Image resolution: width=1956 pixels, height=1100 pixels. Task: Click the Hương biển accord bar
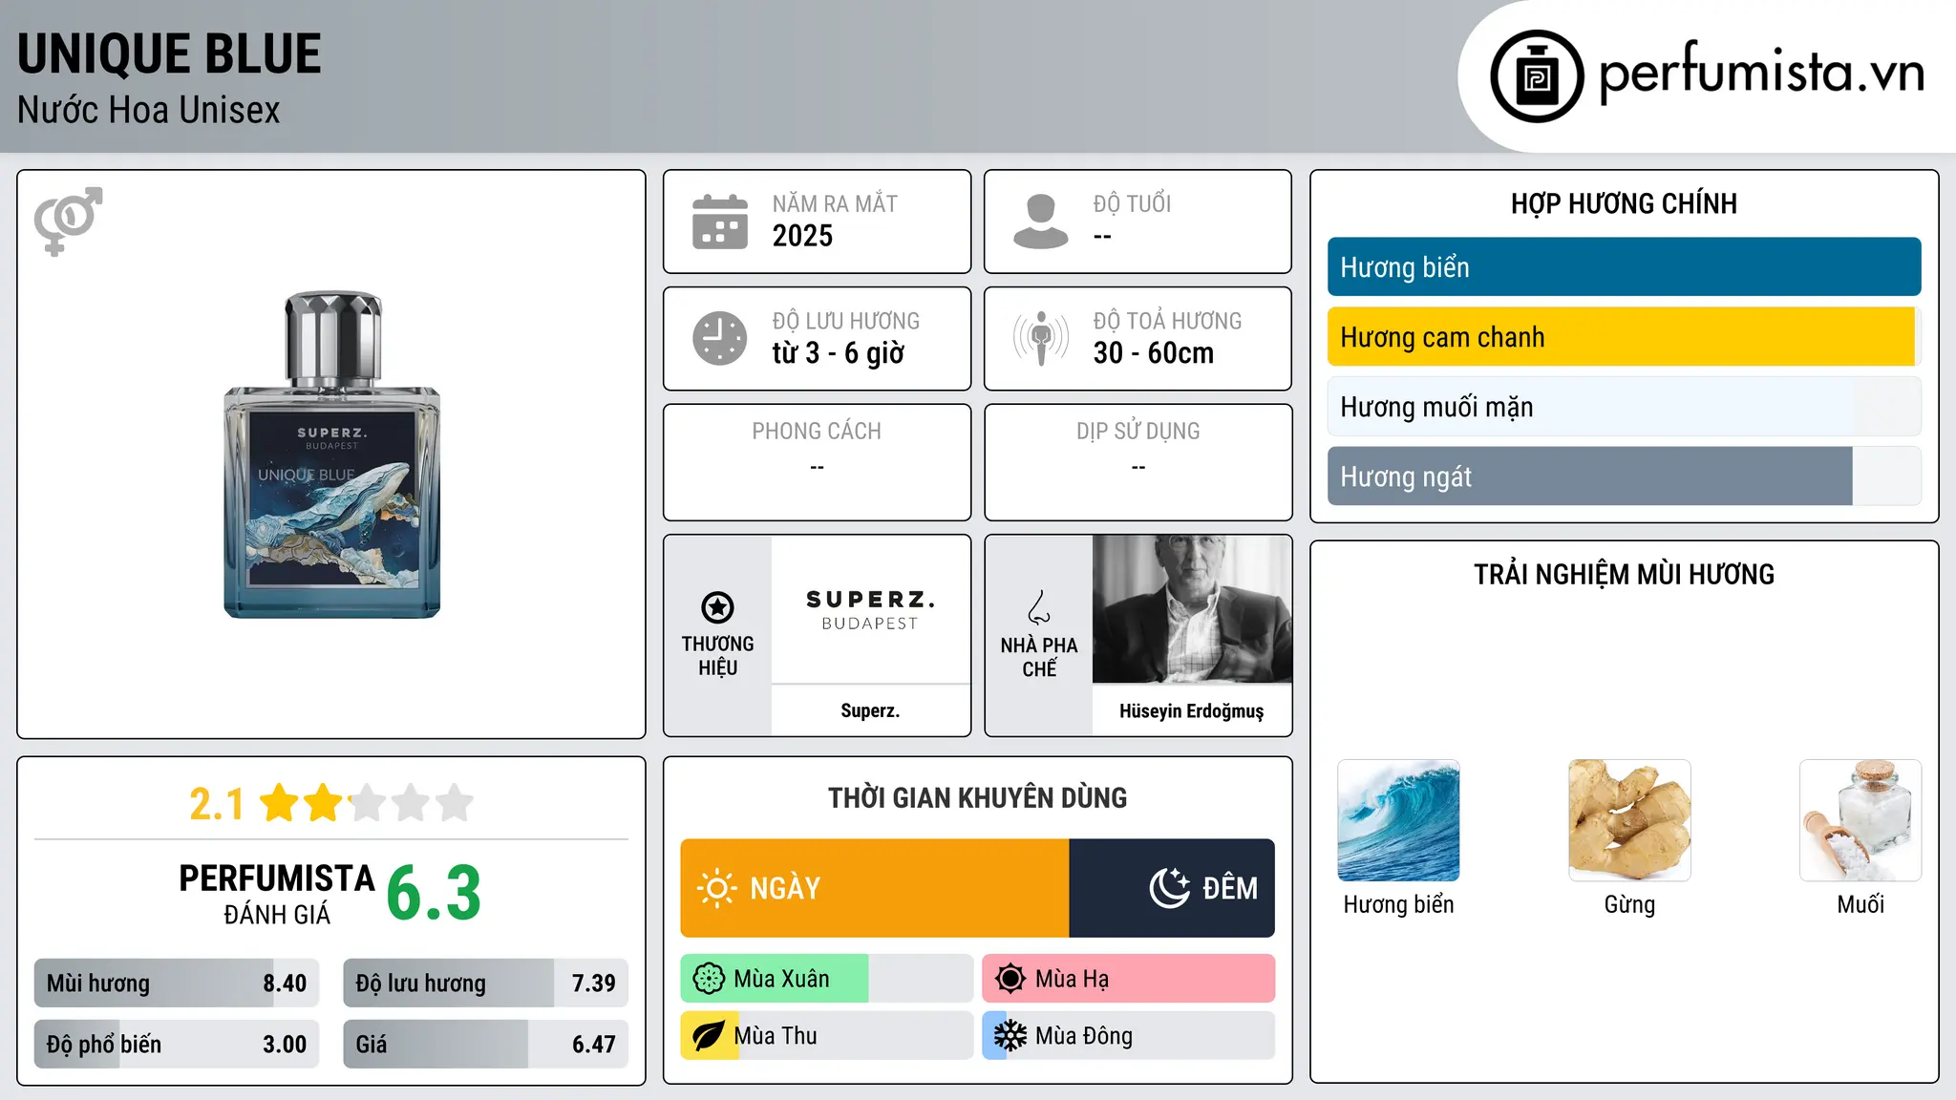(x=1624, y=267)
